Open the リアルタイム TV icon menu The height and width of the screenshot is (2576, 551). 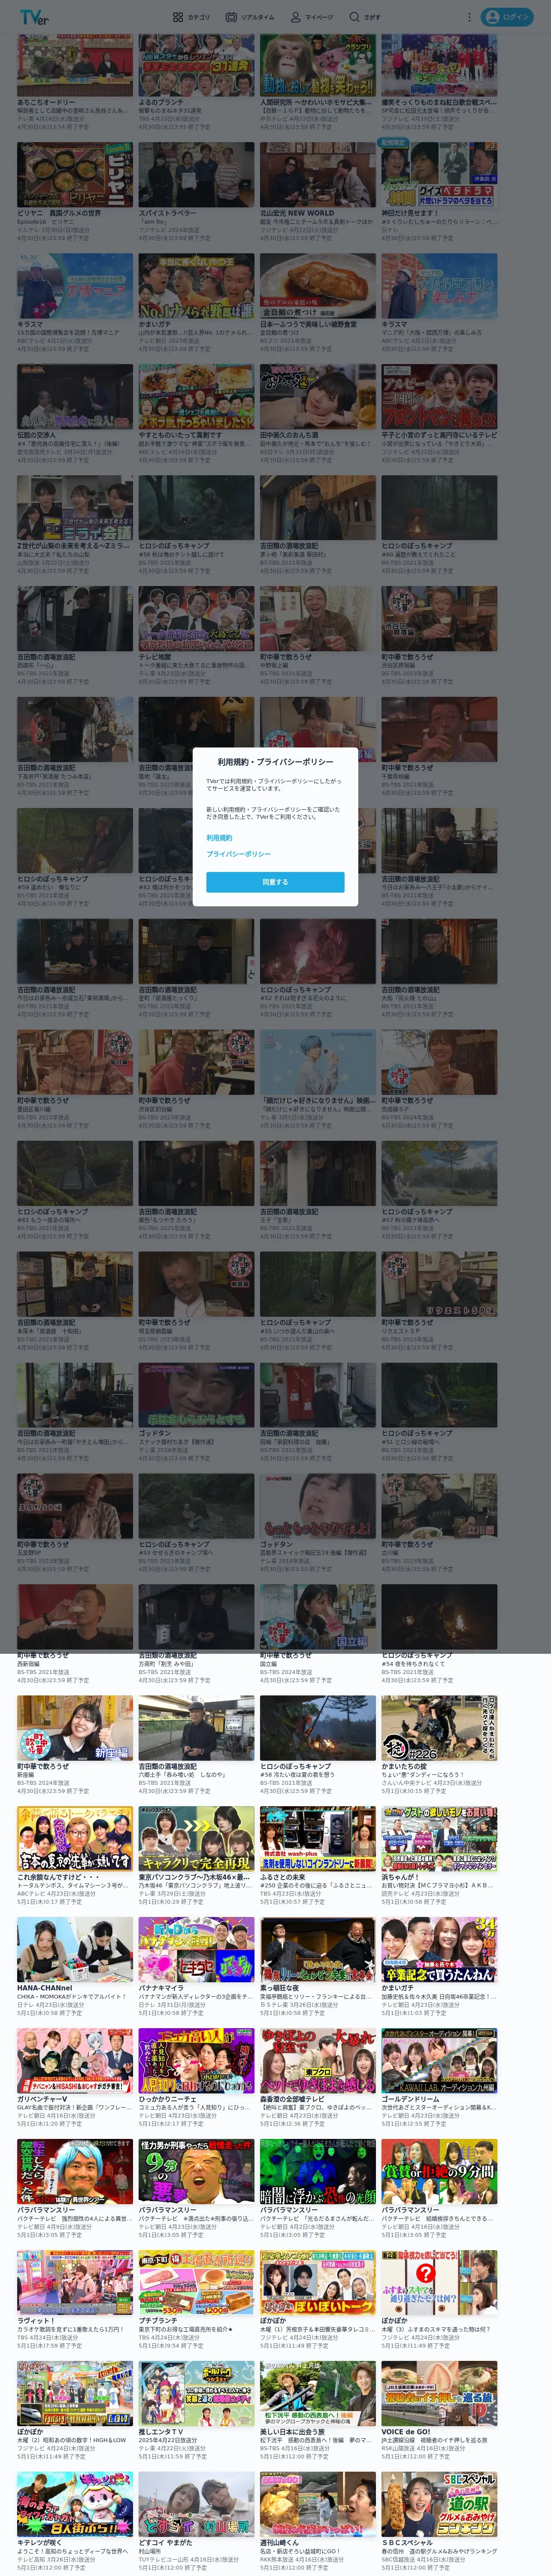[250, 17]
